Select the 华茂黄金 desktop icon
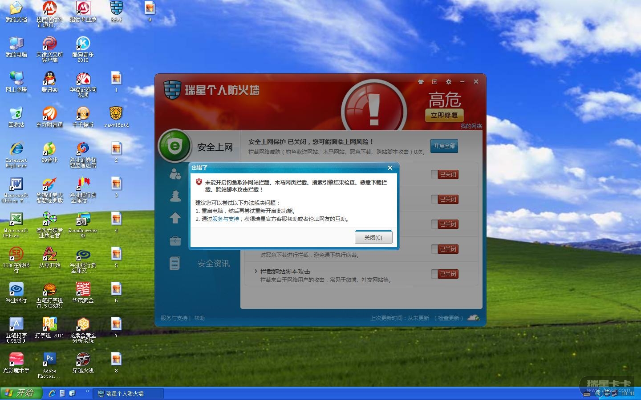This screenshot has height=400, width=641. point(83,293)
